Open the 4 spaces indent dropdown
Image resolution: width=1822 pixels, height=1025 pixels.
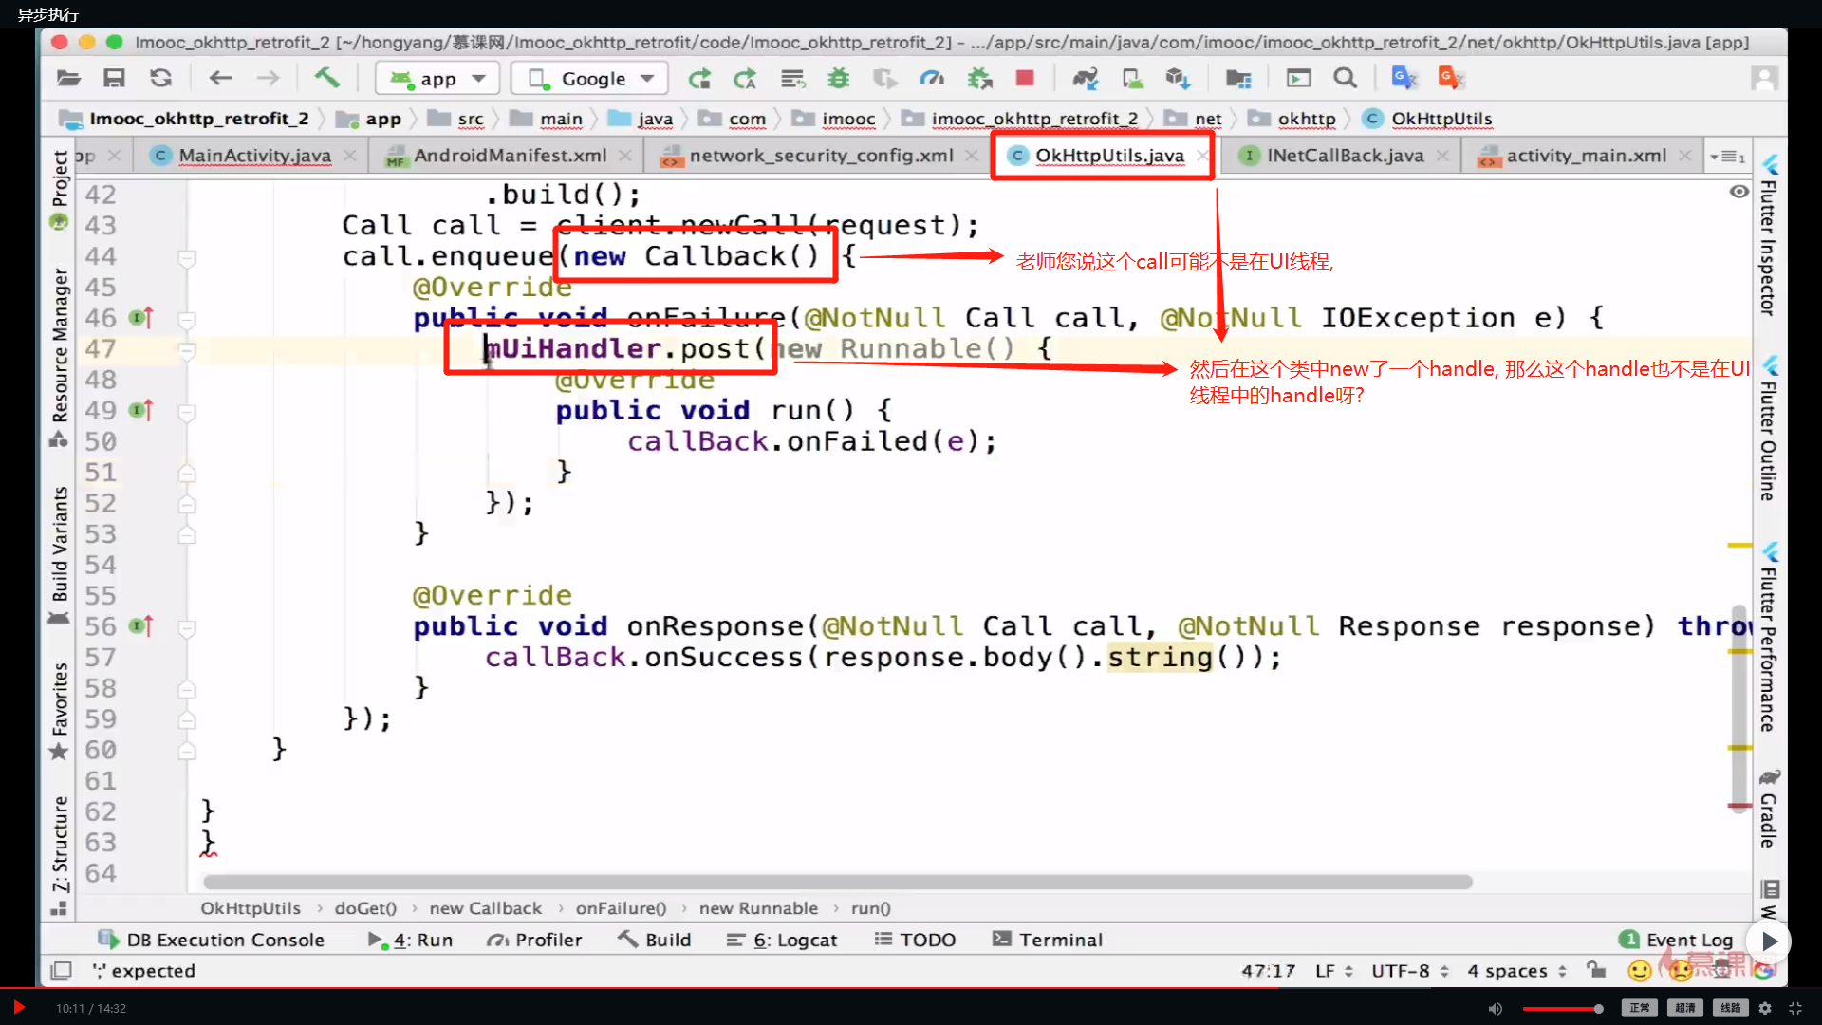pyautogui.click(x=1516, y=971)
